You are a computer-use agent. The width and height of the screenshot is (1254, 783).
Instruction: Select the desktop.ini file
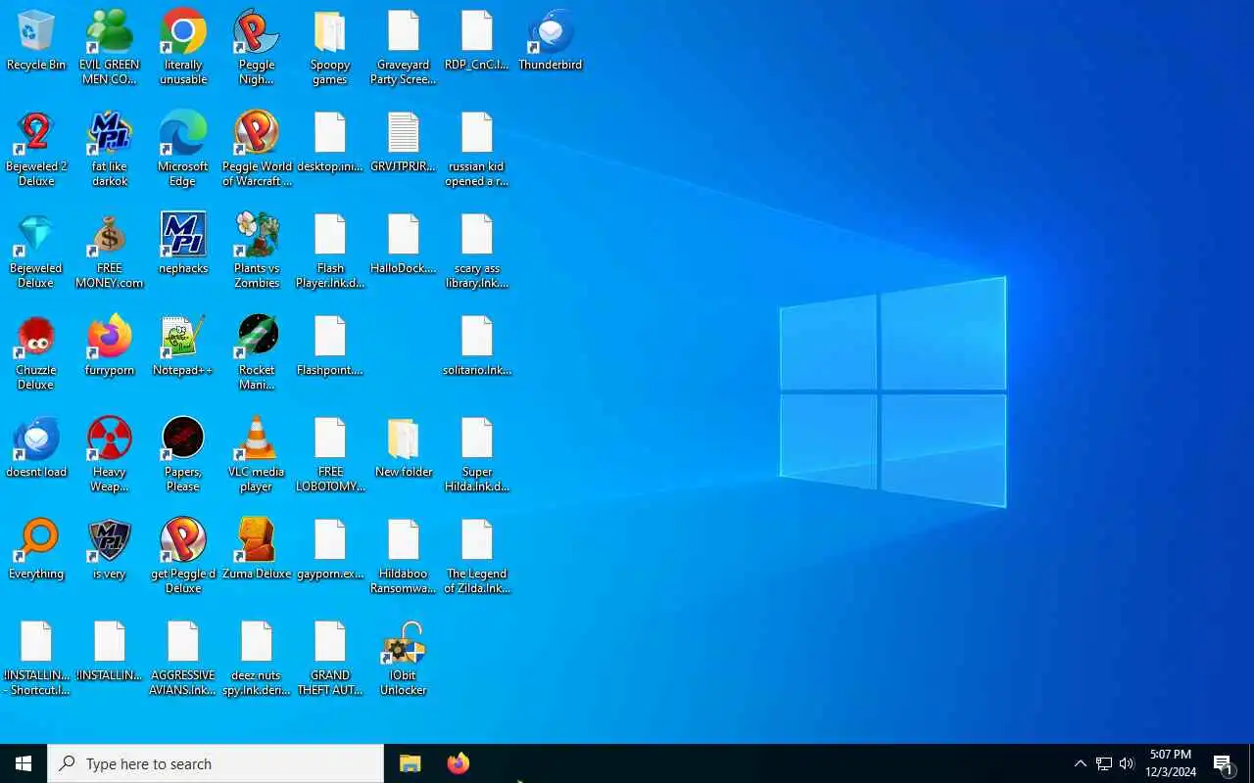coord(330,143)
